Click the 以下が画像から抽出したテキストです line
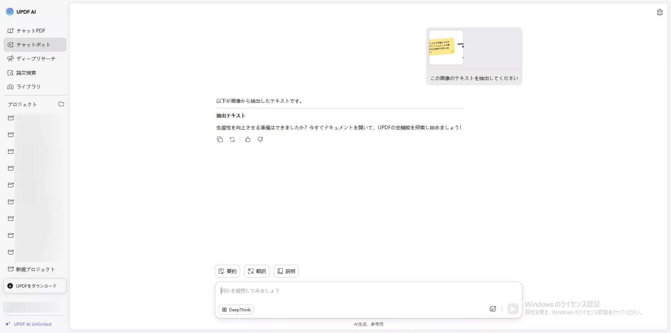Screen dimensions: 671x333 click(x=259, y=101)
